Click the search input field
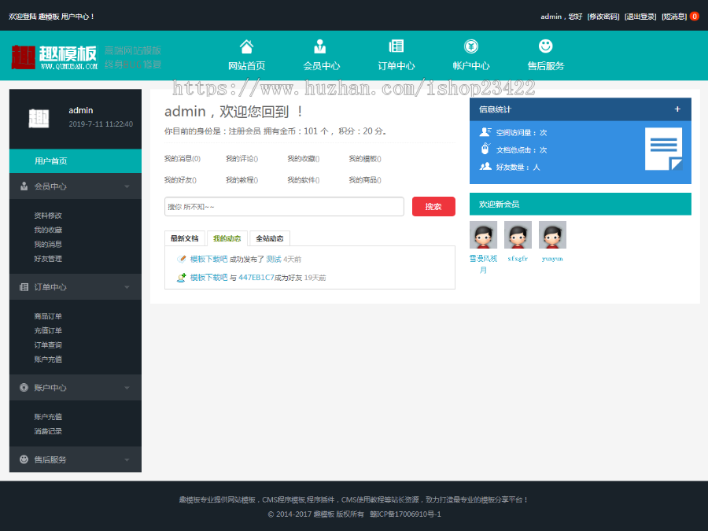The width and height of the screenshot is (708, 531). 284,206
